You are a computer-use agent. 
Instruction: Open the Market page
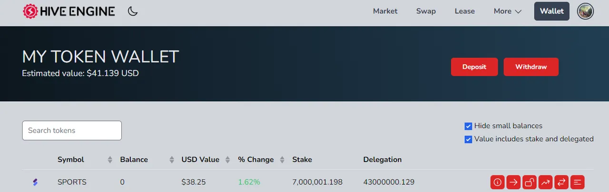[385, 11]
